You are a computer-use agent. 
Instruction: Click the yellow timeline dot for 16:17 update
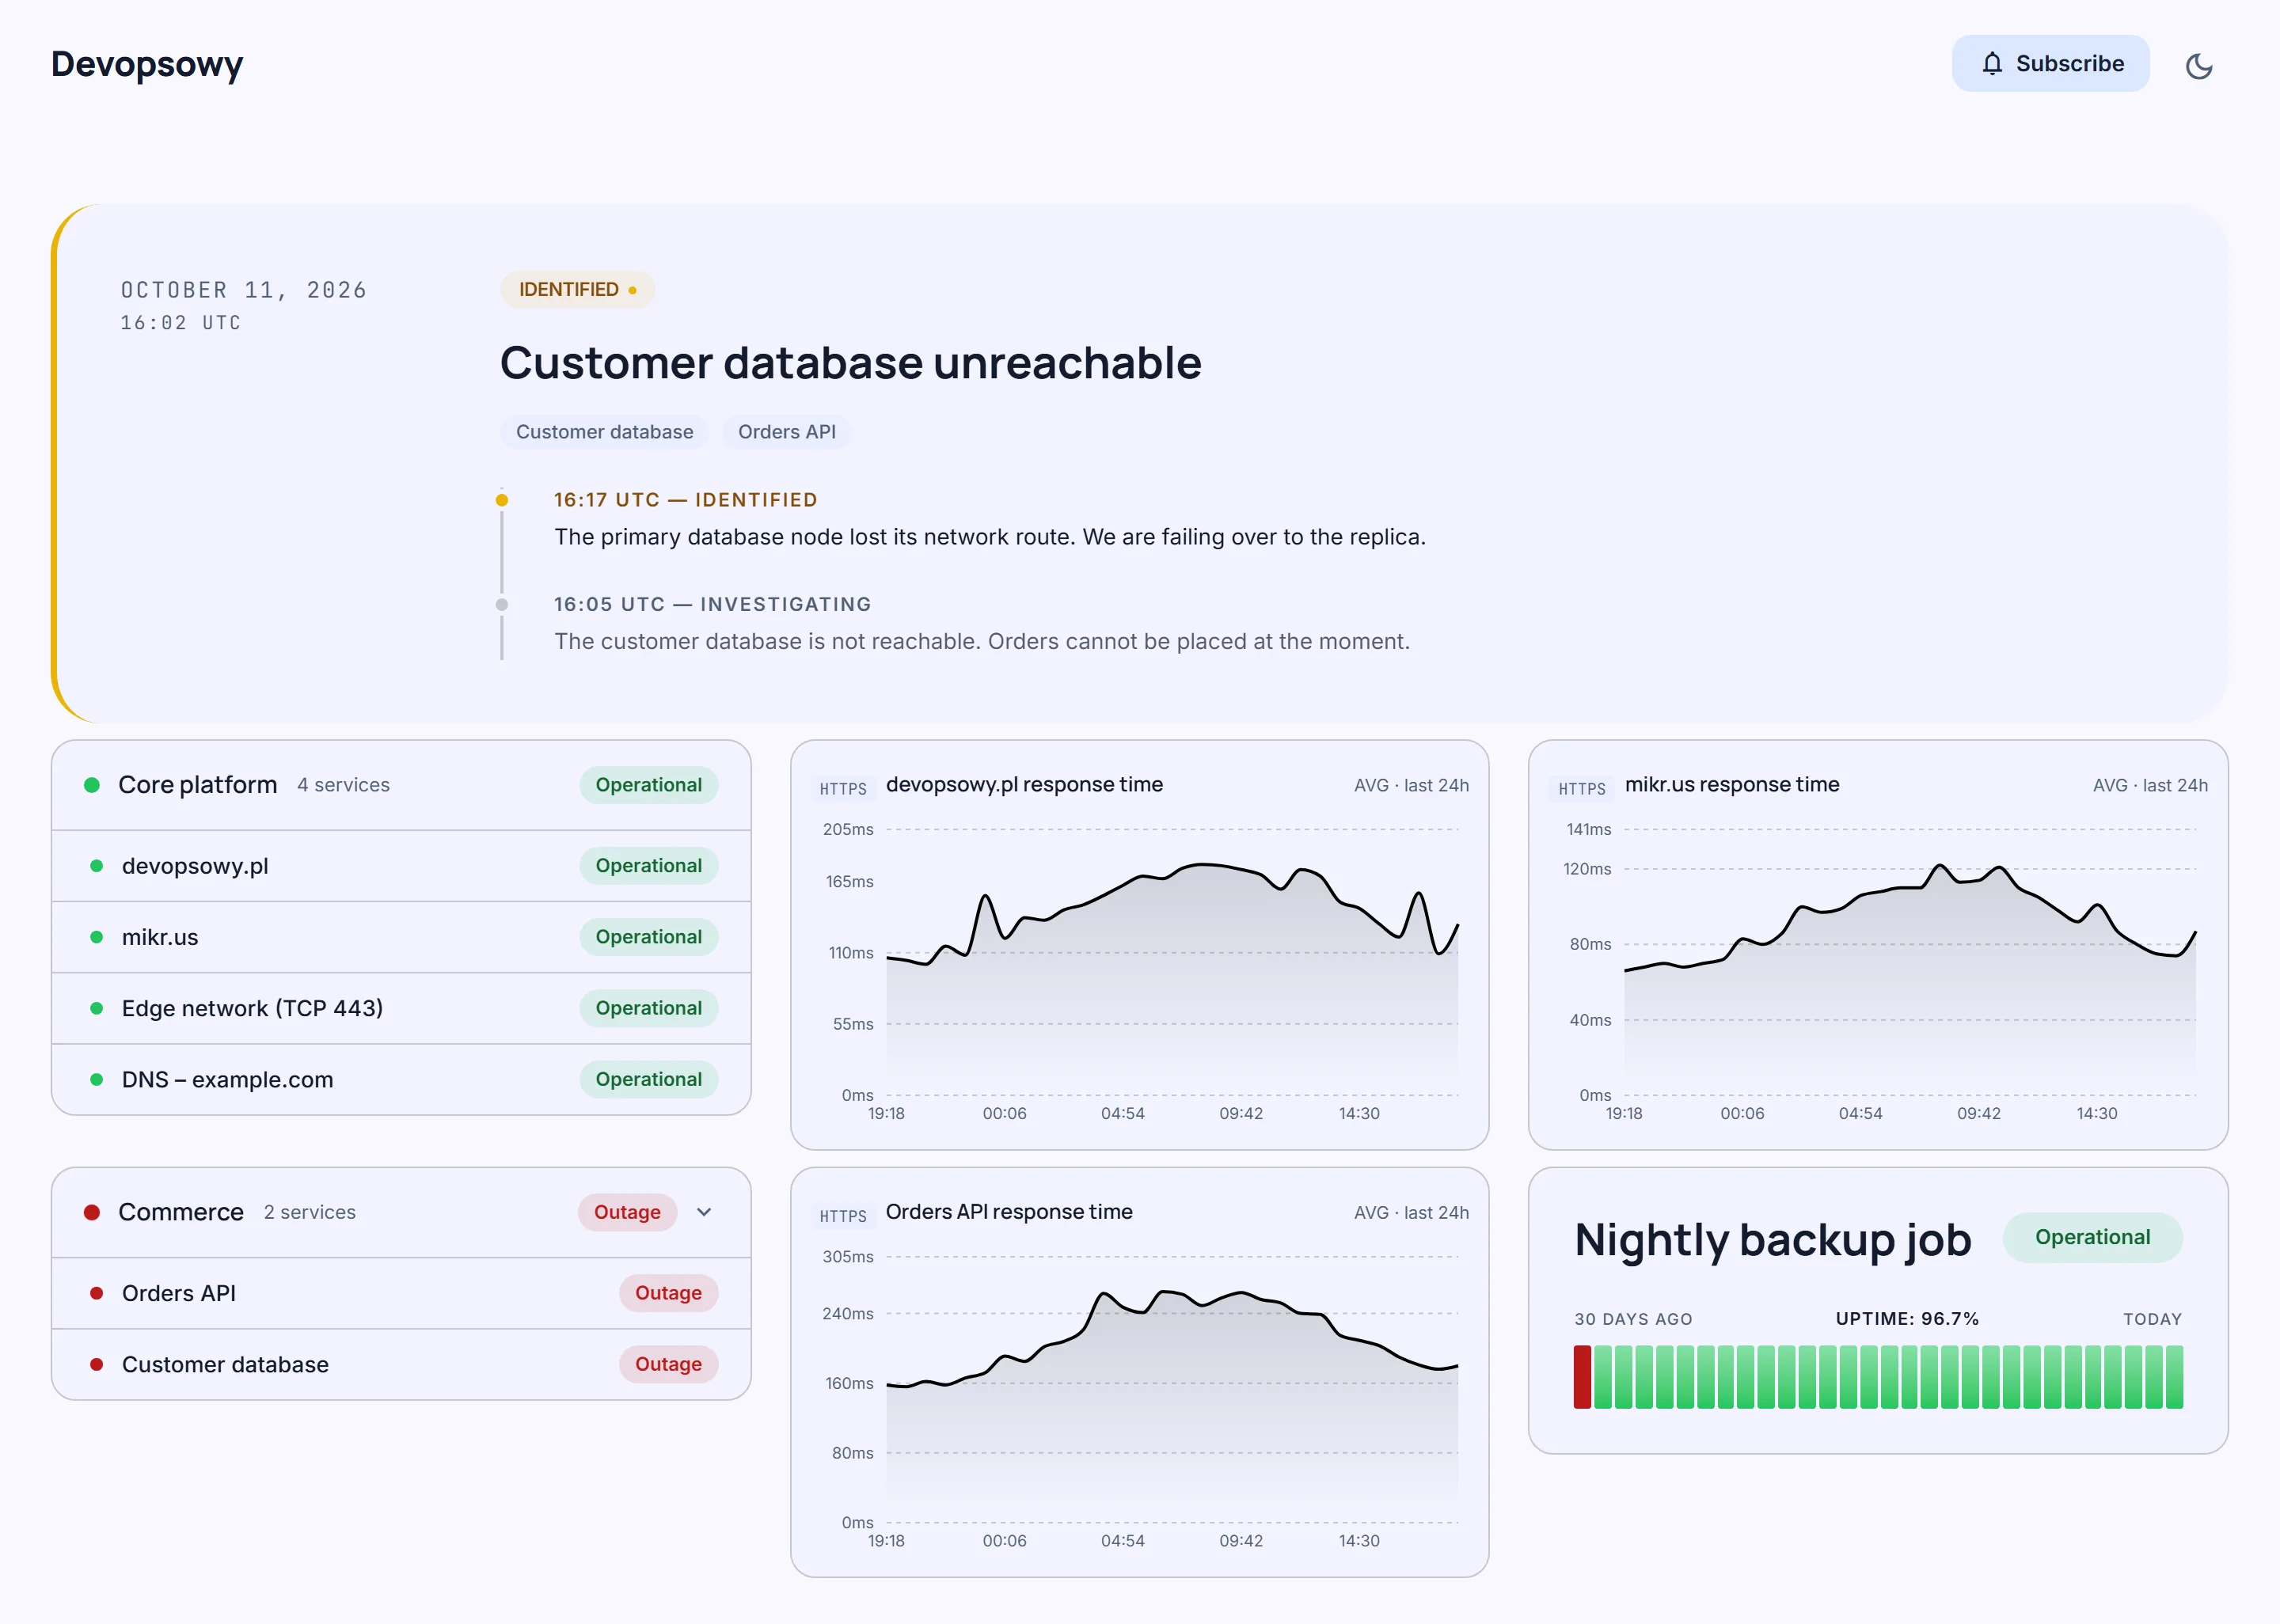pos(502,500)
